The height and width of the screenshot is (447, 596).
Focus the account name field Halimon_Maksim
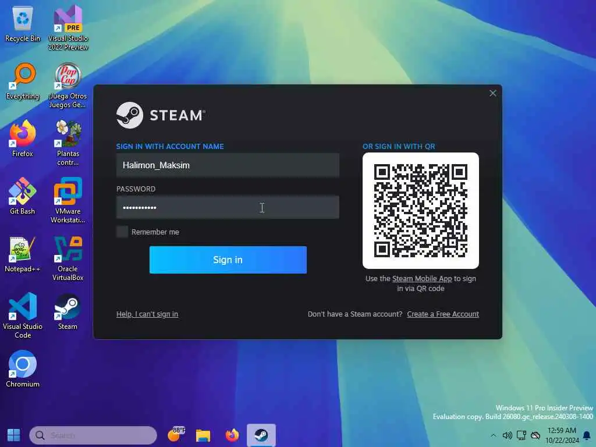[228, 165]
